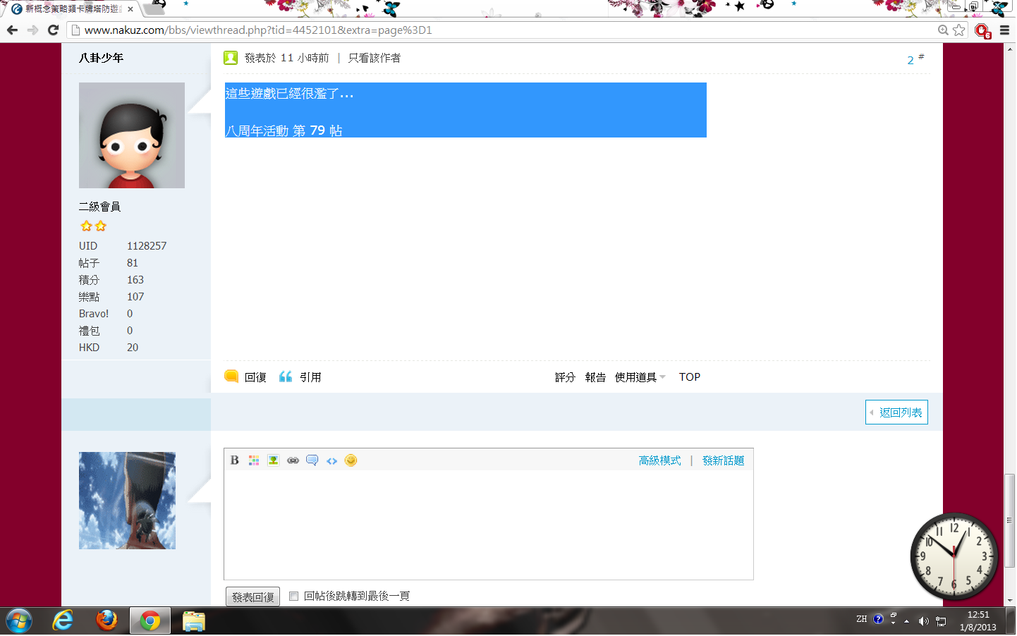This screenshot has height=636, width=1017.
Task: Click the 返回列表 button
Action: [x=896, y=412]
